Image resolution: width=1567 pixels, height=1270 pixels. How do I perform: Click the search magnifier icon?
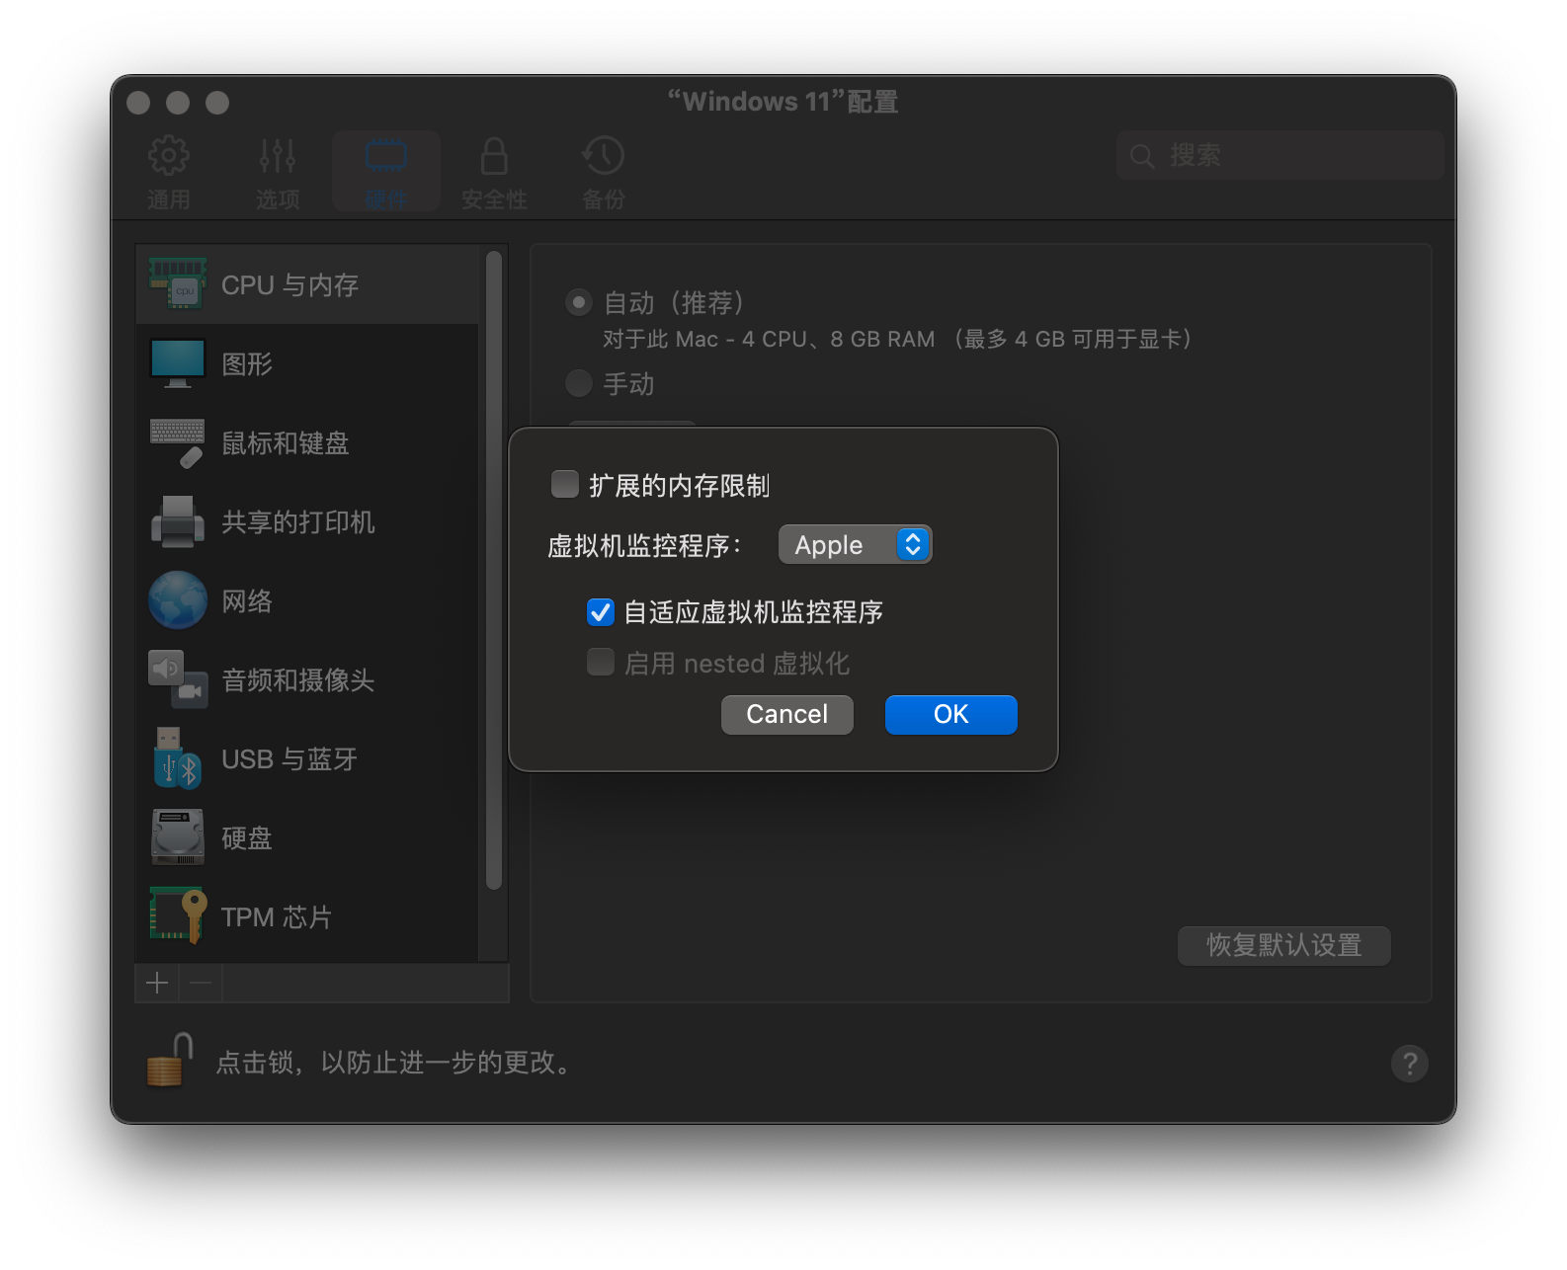[1142, 156]
